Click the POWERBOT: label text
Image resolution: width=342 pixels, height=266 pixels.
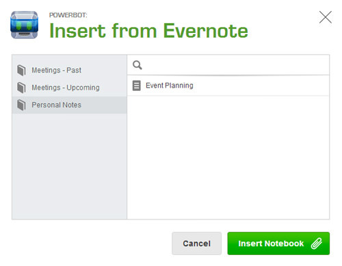click(68, 15)
